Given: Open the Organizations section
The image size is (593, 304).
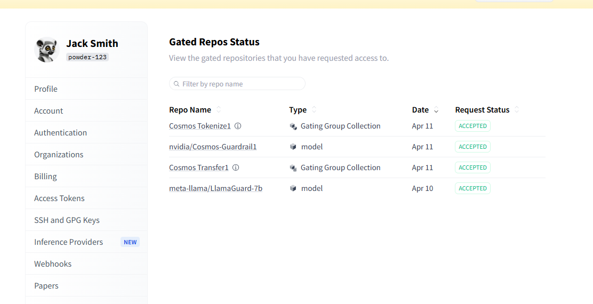Looking at the screenshot, I should 86,155.
